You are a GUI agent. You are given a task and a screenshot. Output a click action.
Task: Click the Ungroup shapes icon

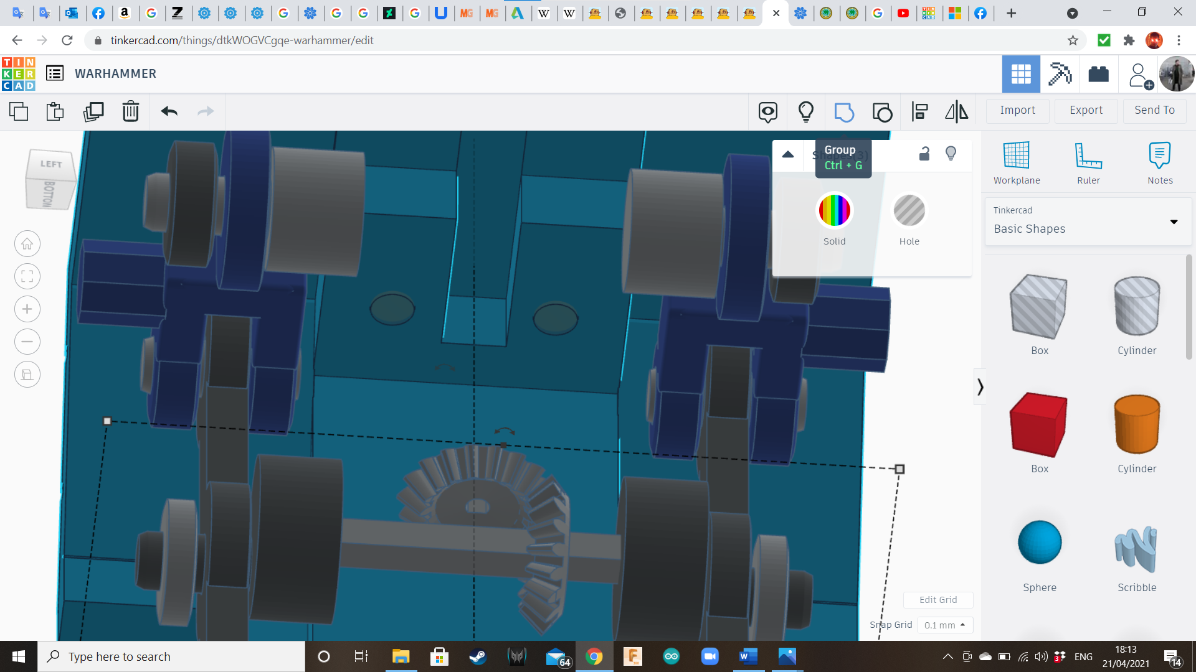(882, 112)
